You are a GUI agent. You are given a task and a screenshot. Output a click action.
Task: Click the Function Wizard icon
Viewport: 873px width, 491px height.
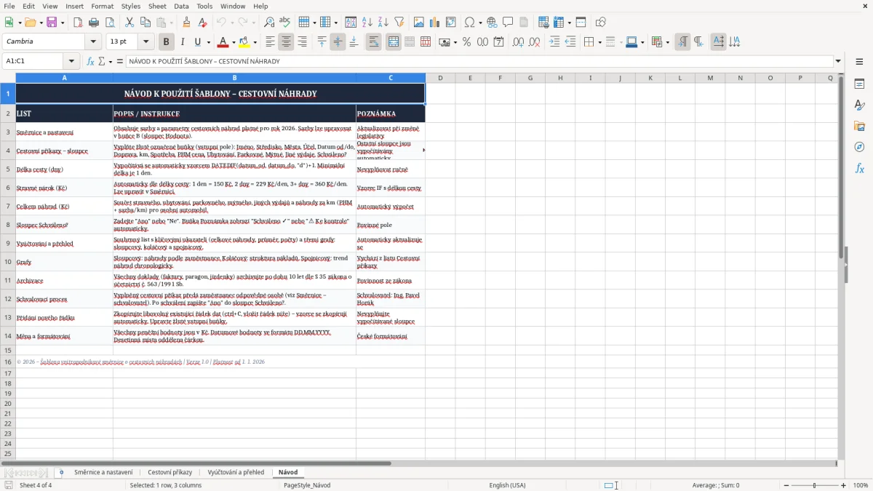pos(90,61)
